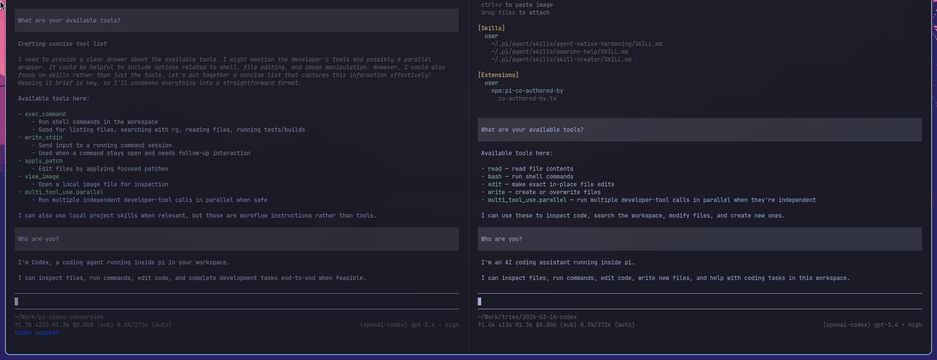Select 'apply_patch' tool name
This screenshot has height=360, width=937.
[x=43, y=161]
